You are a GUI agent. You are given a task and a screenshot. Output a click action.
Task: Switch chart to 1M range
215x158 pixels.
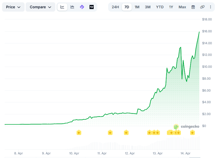[137, 7]
